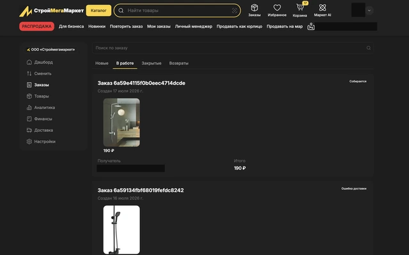Expand the profile dropdown chevron
Image resolution: width=409 pixels, height=255 pixels.
click(x=369, y=10)
